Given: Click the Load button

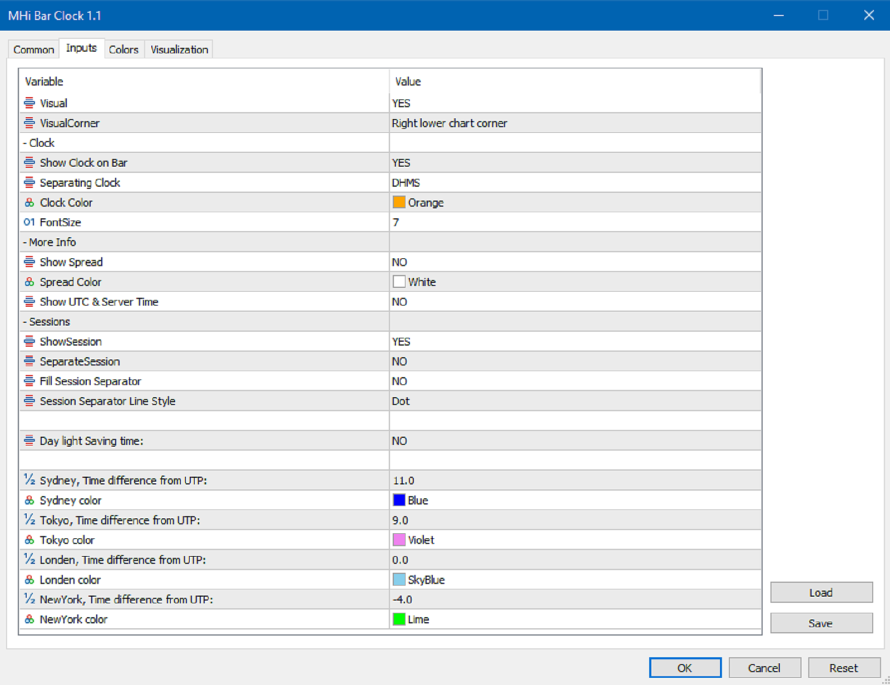Looking at the screenshot, I should 821,592.
